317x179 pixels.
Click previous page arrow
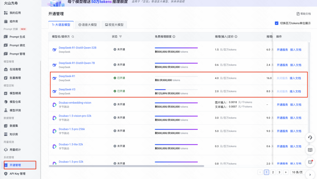click(x=260, y=172)
